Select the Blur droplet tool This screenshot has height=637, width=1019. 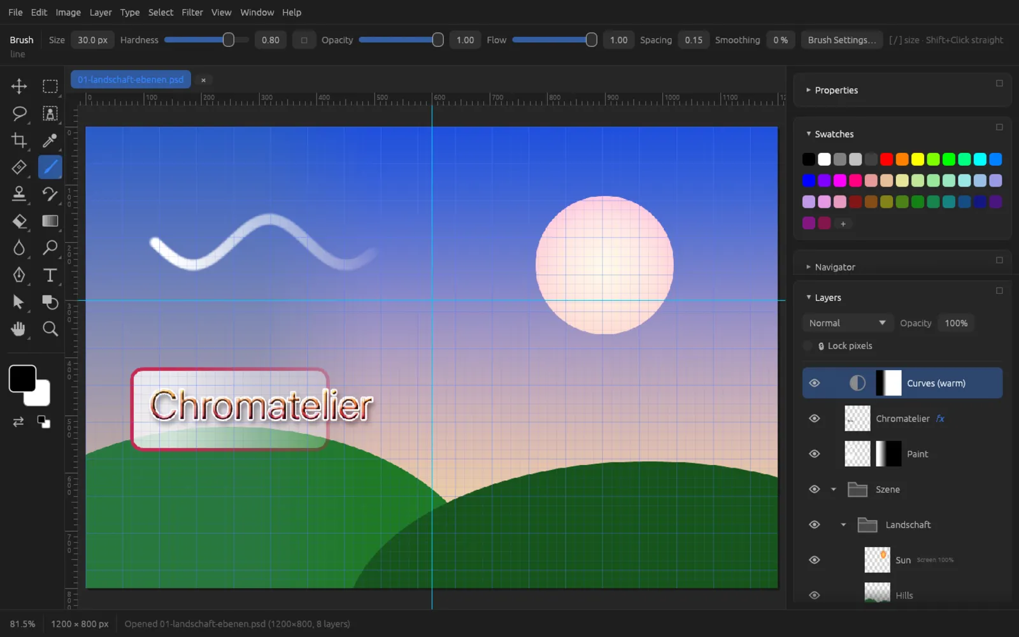[19, 248]
